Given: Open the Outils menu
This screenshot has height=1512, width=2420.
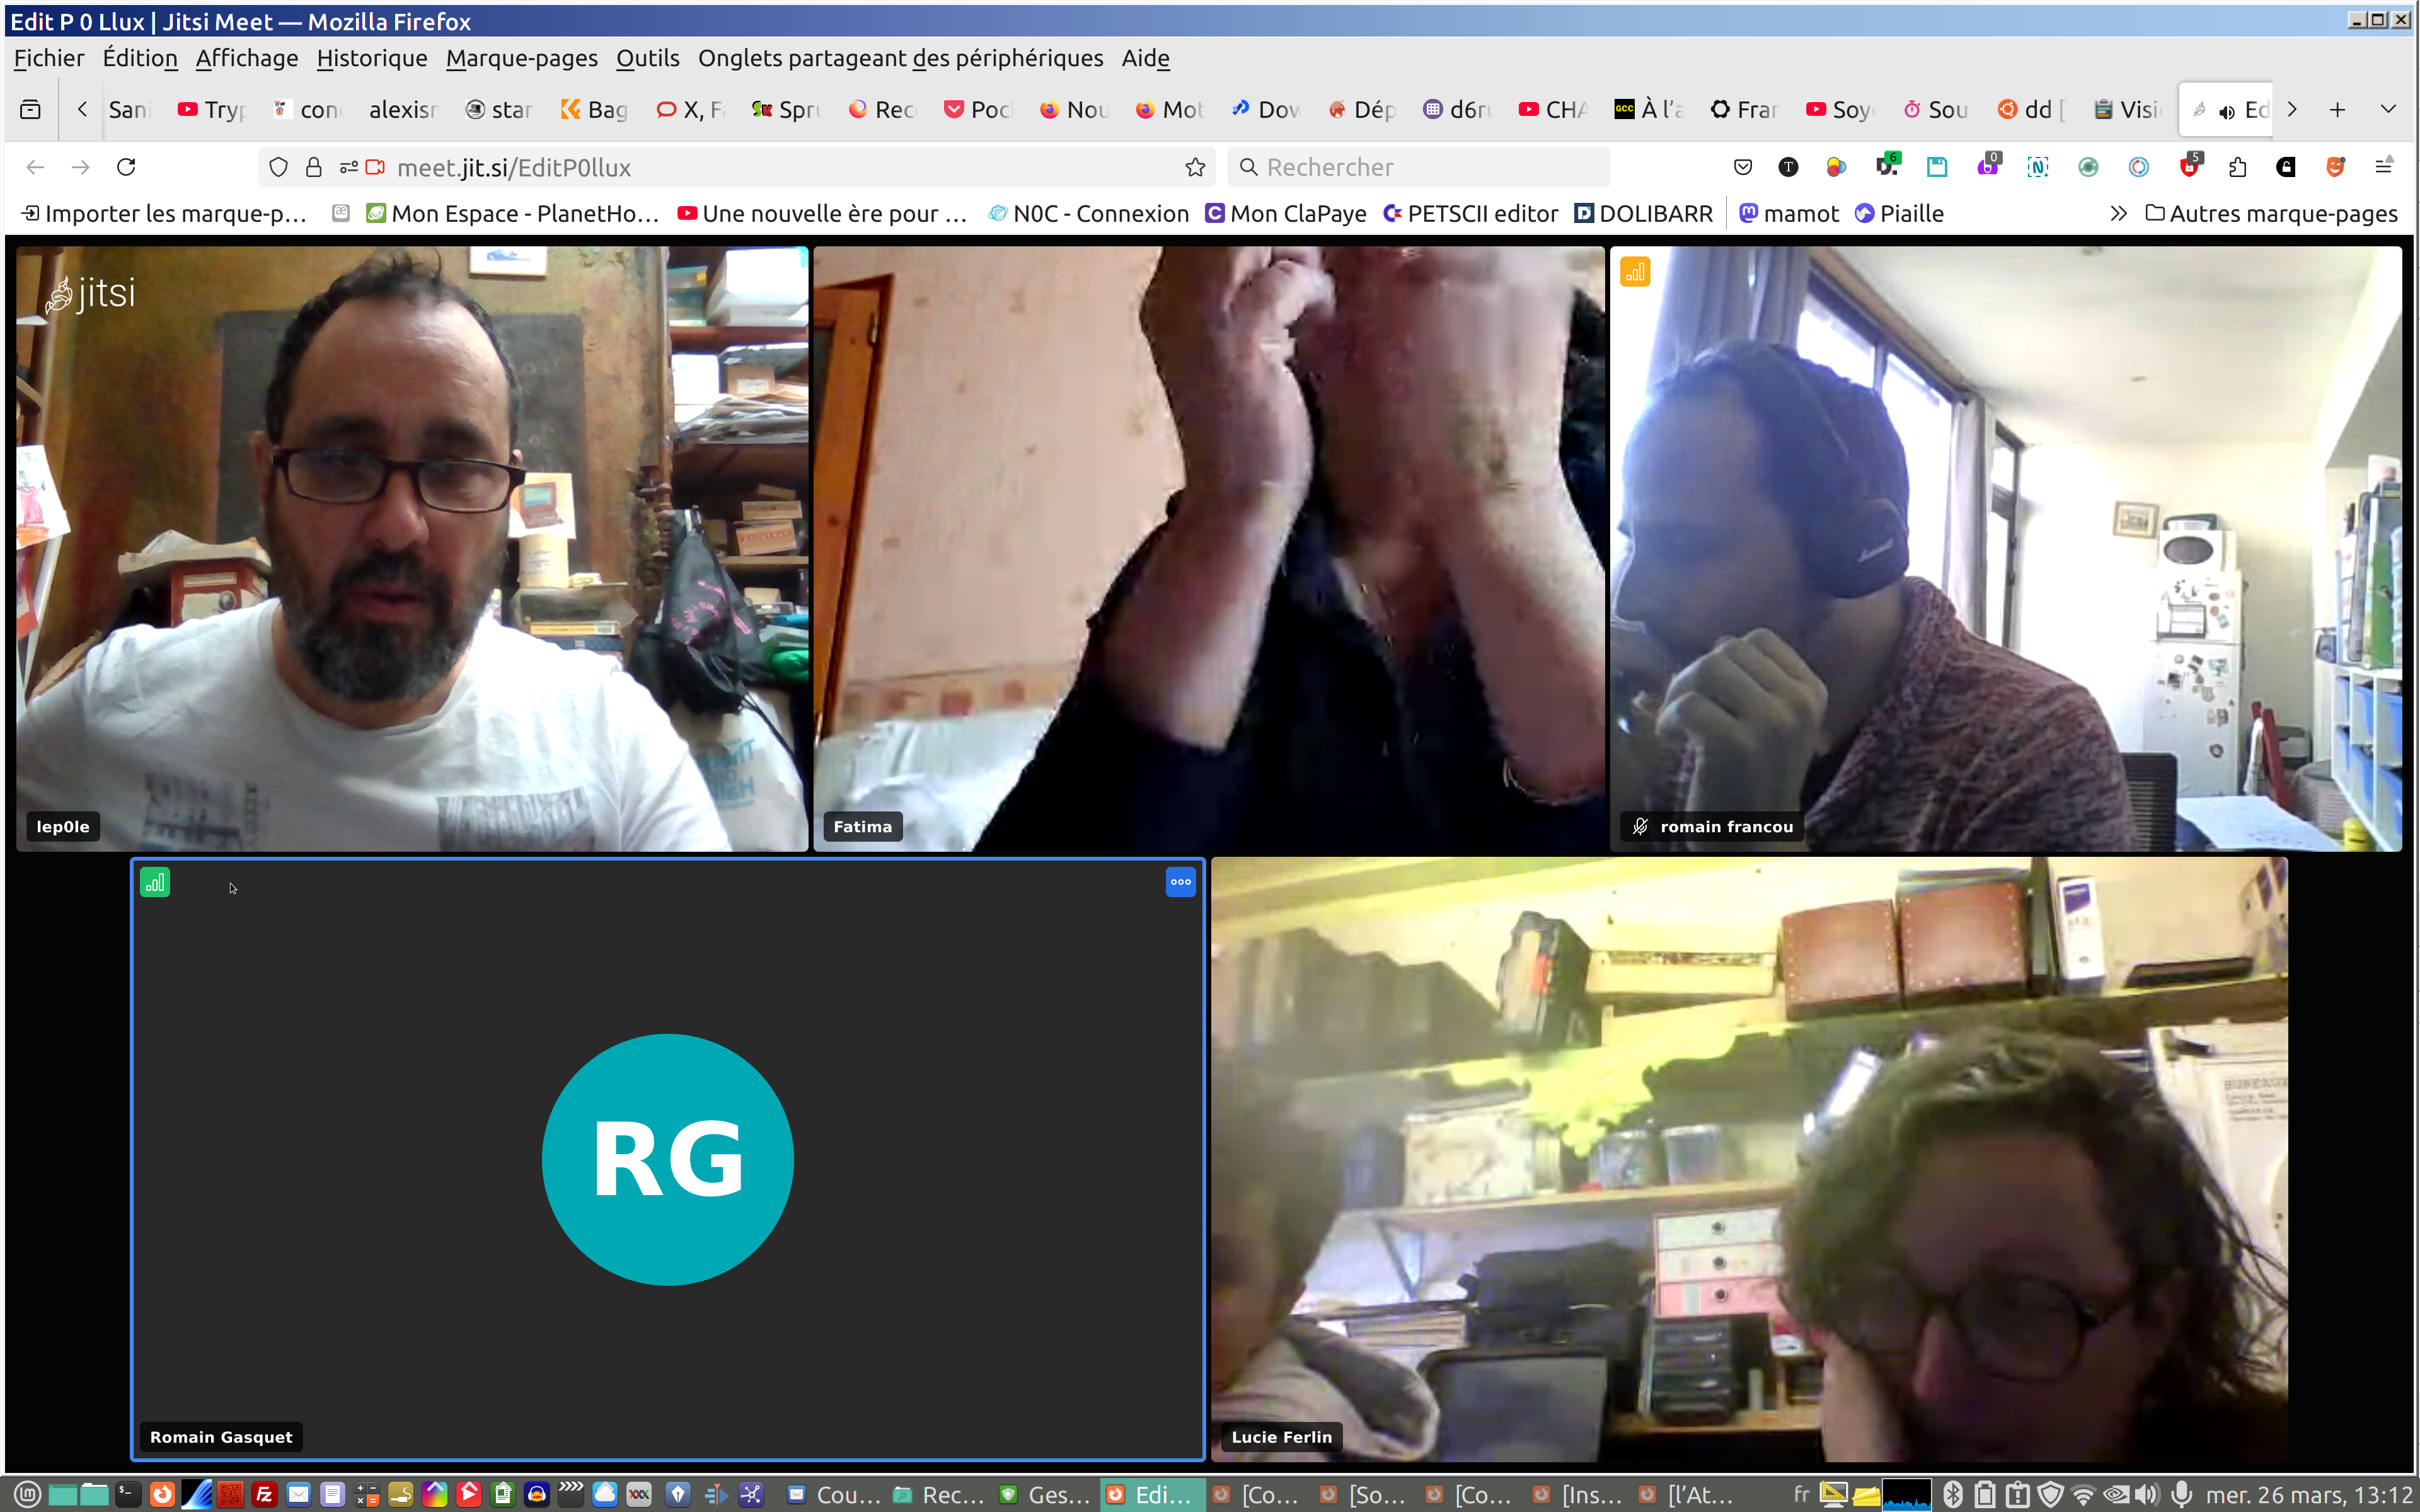Looking at the screenshot, I should pyautogui.click(x=647, y=58).
